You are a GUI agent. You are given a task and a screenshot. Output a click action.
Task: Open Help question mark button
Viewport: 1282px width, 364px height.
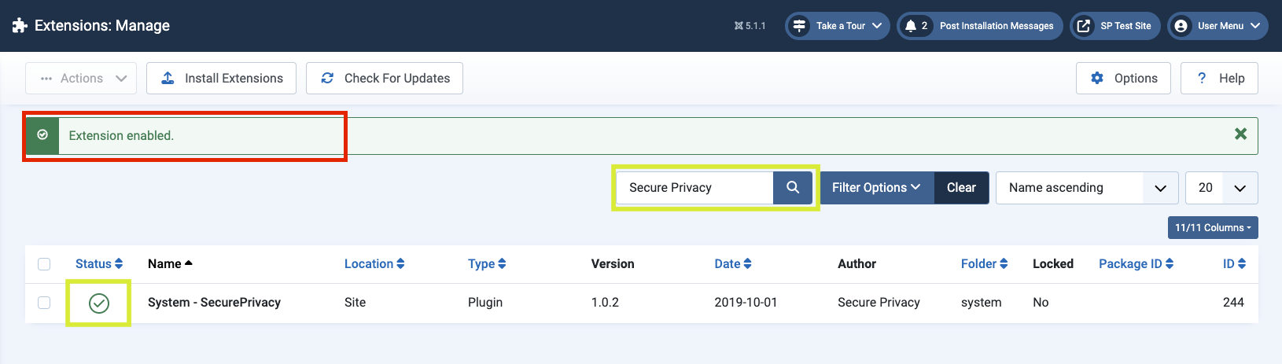tap(1219, 79)
